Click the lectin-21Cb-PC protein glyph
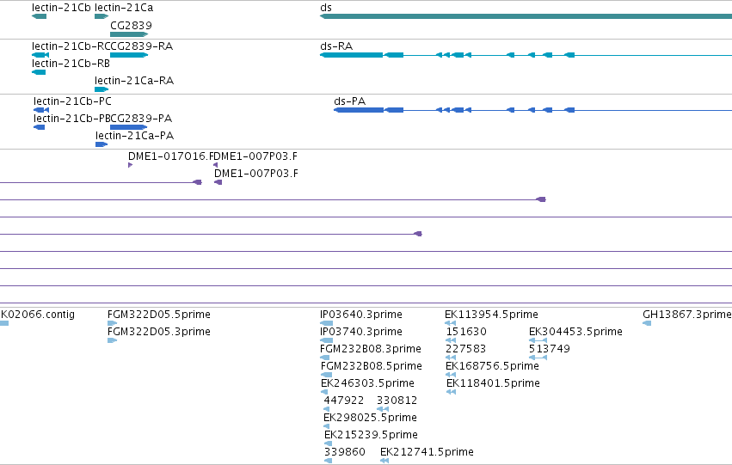Image resolution: width=732 pixels, height=465 pixels. point(41,110)
